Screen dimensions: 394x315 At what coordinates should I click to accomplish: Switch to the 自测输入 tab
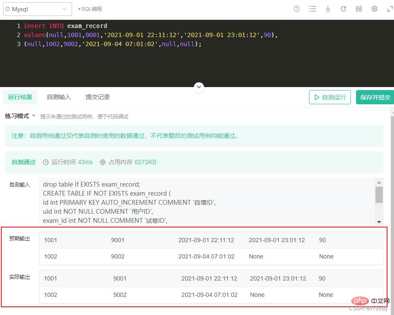coord(59,97)
